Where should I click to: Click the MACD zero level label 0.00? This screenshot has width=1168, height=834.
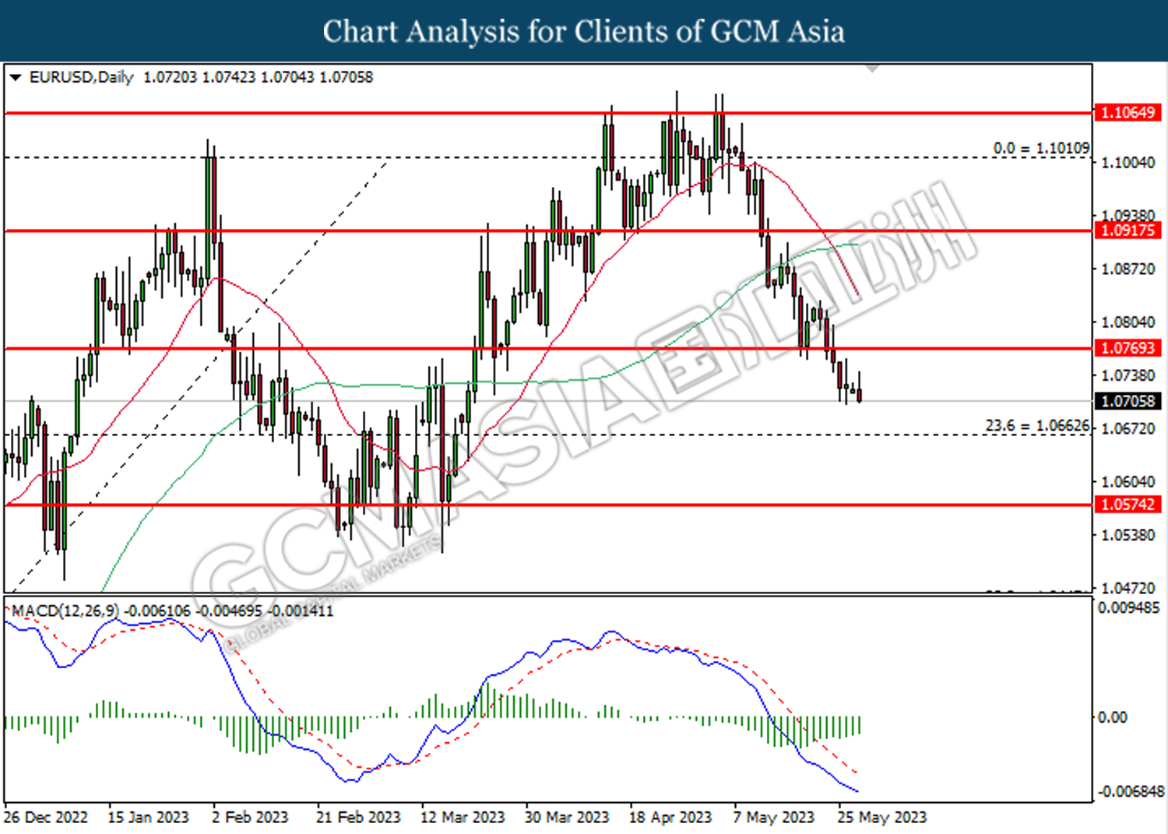(1112, 717)
